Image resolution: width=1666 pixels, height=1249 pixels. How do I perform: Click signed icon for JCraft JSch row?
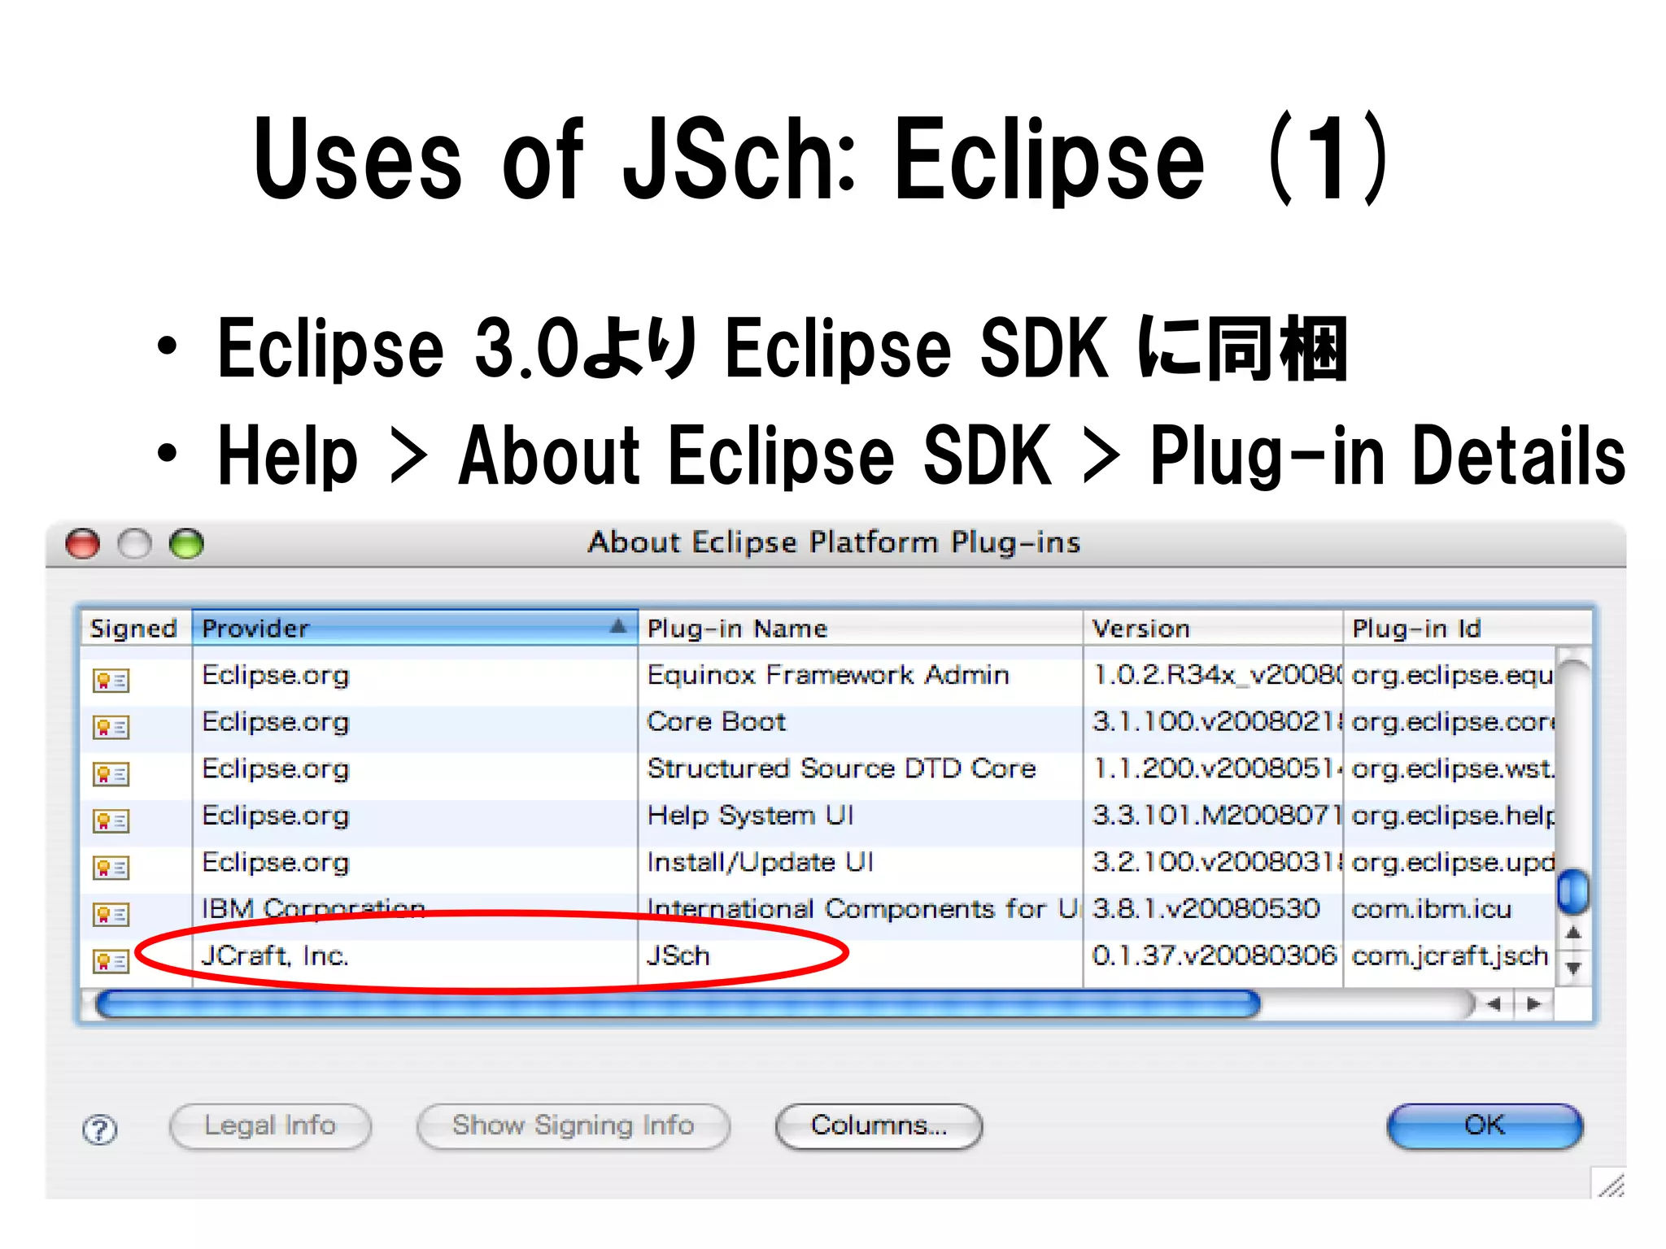(111, 961)
